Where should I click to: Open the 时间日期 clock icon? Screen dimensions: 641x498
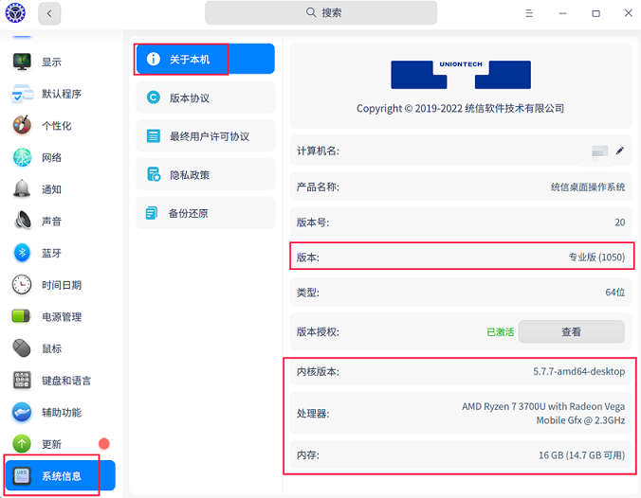click(x=22, y=285)
